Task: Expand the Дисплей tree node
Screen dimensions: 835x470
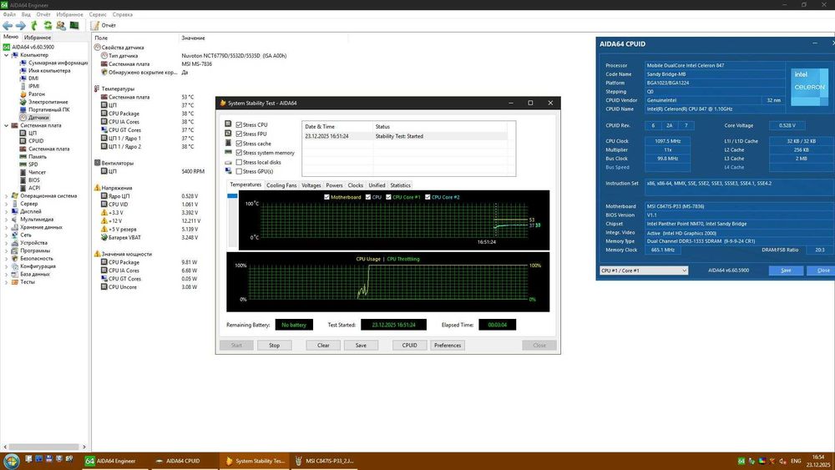Action: [7, 211]
